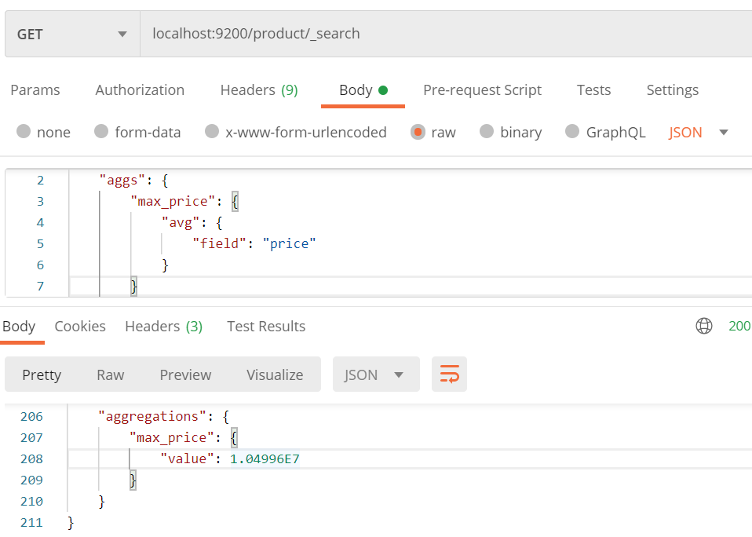Switch to the GraphQL body type
The height and width of the screenshot is (537, 752).
tap(605, 132)
